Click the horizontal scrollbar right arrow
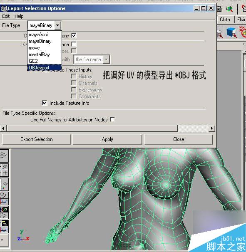This screenshot has width=246, height=252. click(212, 128)
